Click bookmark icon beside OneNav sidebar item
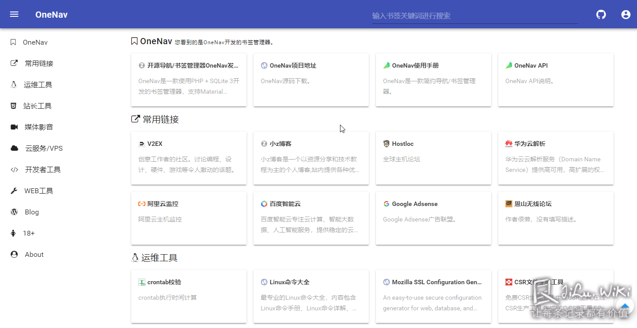 pos(13,42)
